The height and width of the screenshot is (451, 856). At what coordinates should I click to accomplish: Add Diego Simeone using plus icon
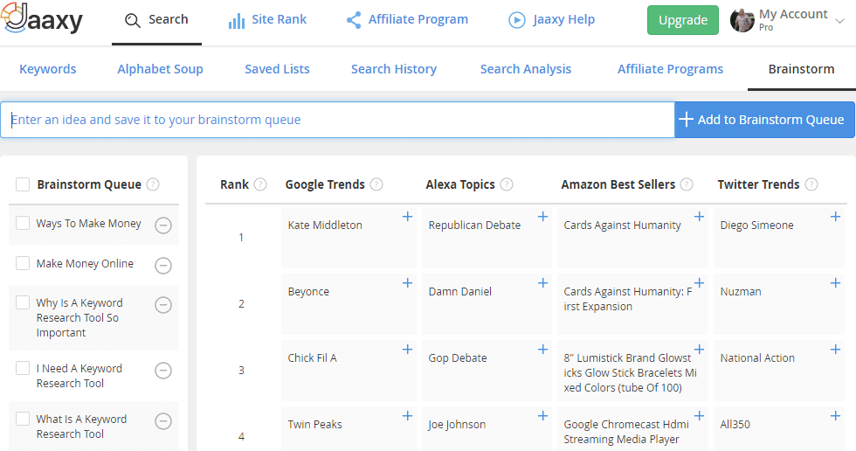pos(835,217)
